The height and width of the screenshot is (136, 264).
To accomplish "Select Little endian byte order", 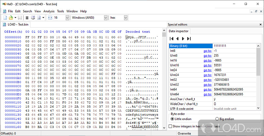I will [173, 119].
